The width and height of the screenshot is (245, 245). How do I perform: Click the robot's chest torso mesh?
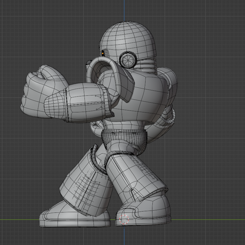tap(142, 96)
